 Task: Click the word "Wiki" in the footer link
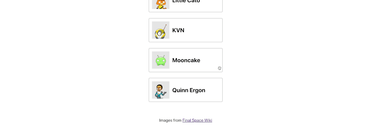[208, 120]
